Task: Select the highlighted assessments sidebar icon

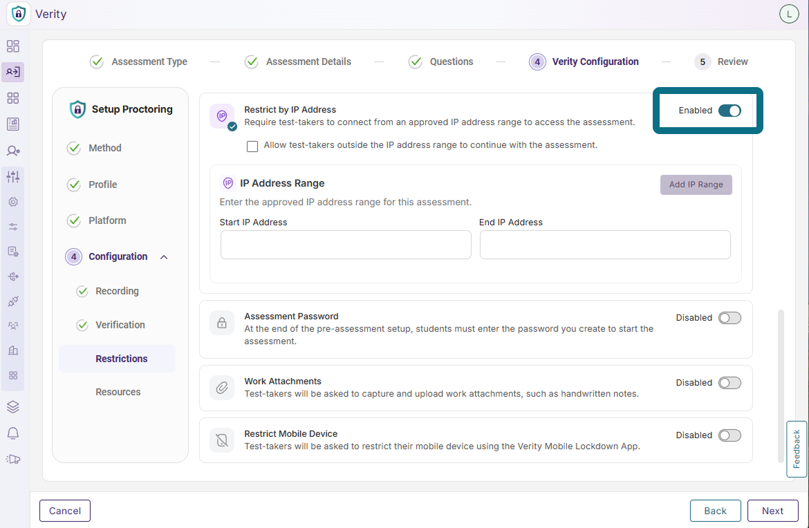Action: click(13, 72)
